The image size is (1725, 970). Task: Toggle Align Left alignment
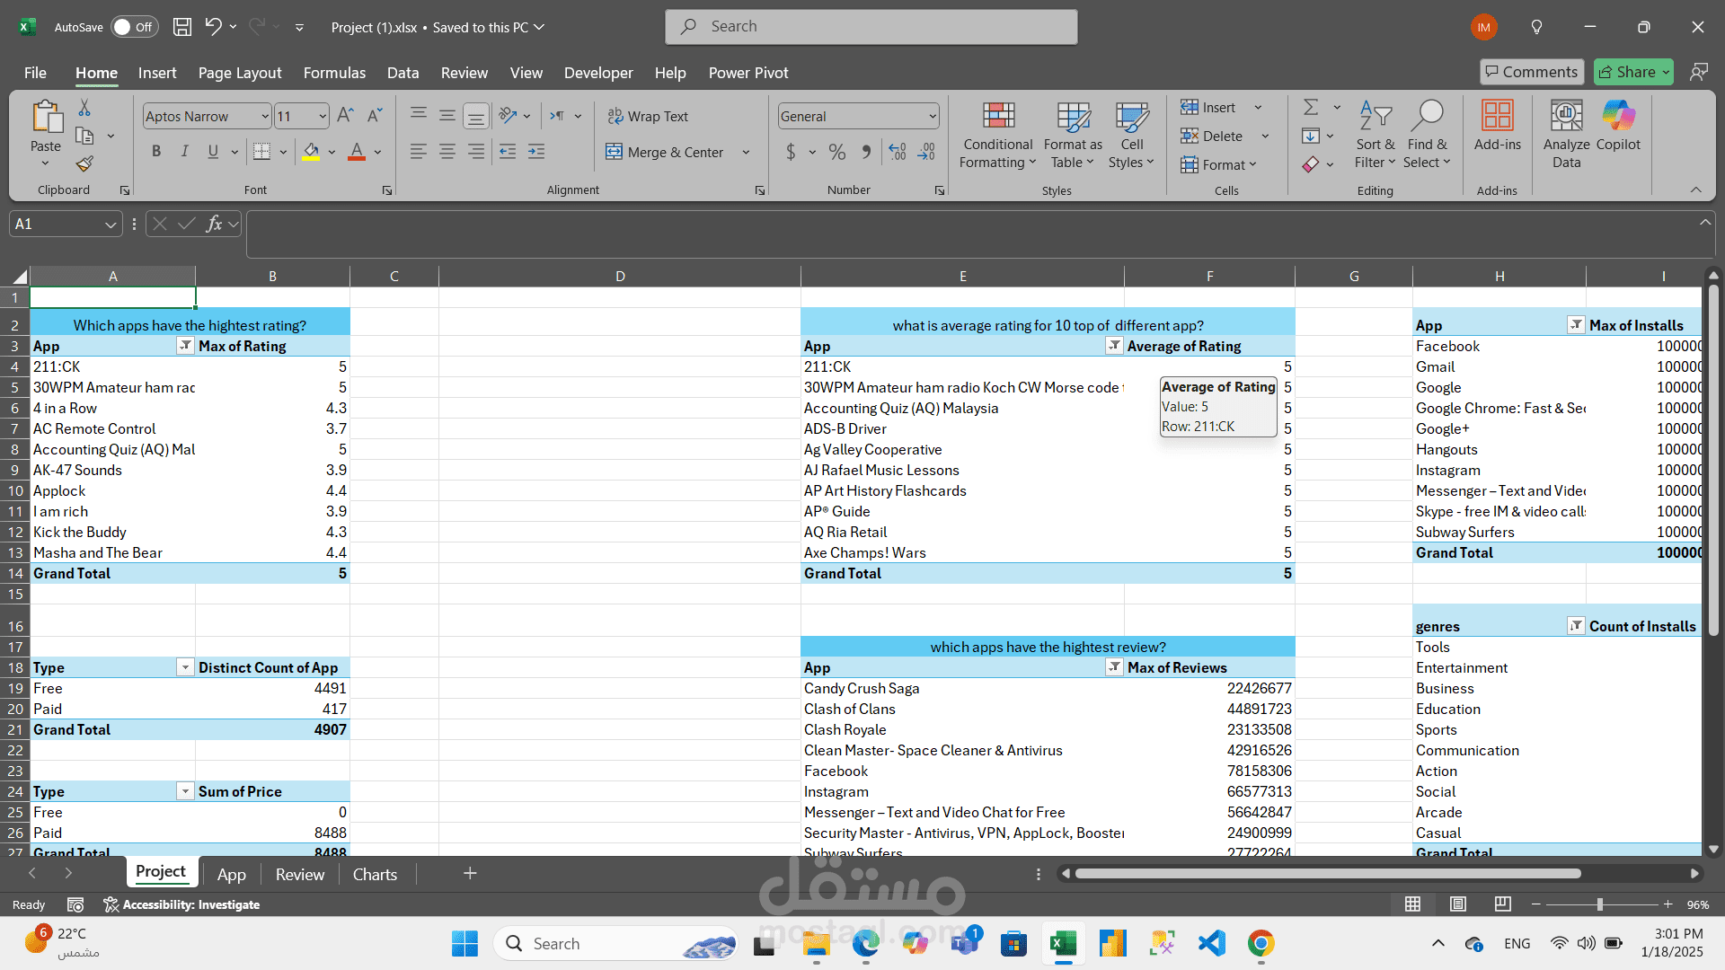coord(419,152)
